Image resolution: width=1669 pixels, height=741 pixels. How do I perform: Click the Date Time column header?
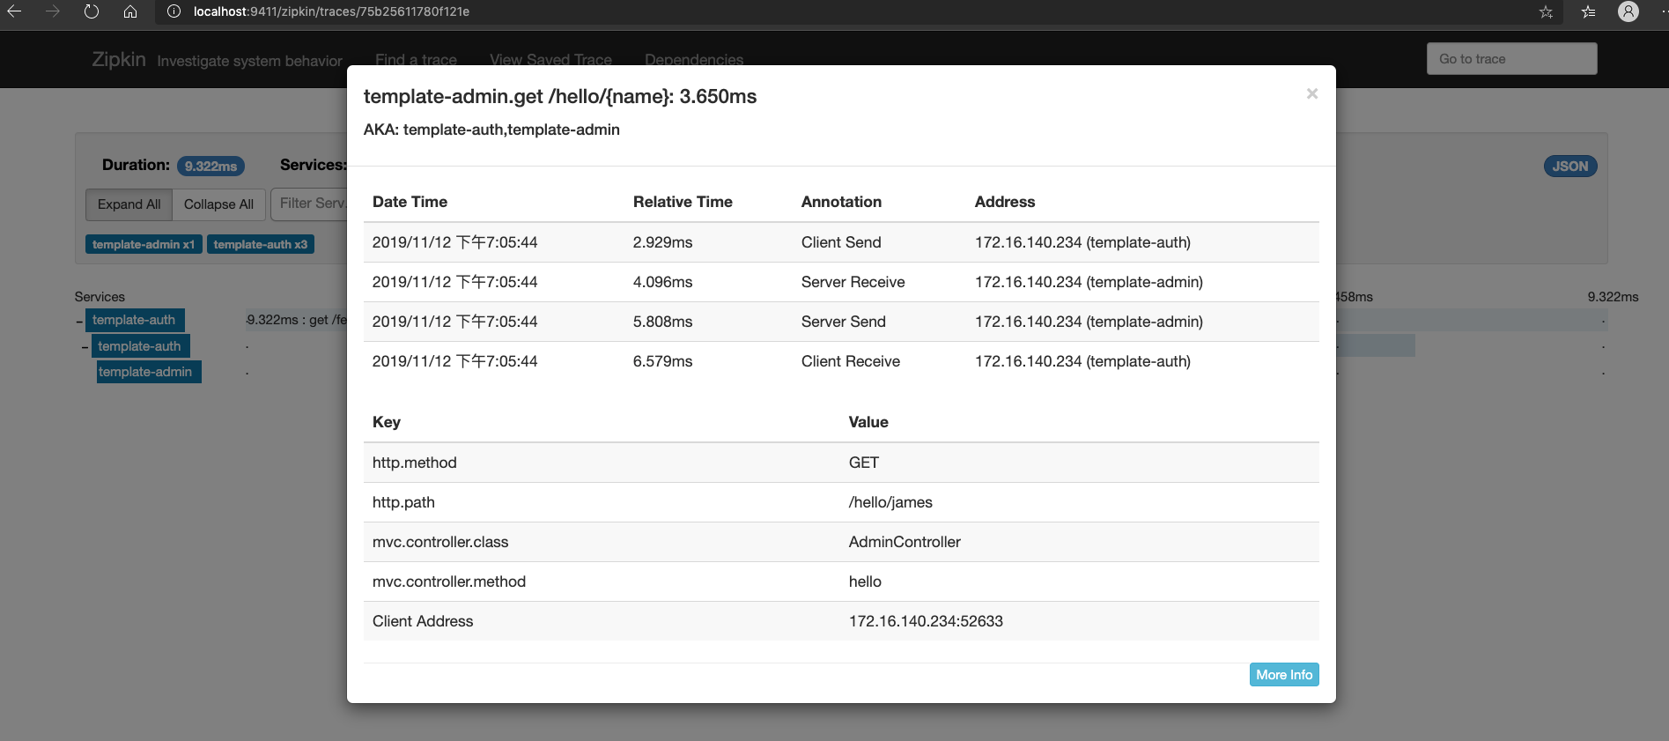click(x=410, y=202)
